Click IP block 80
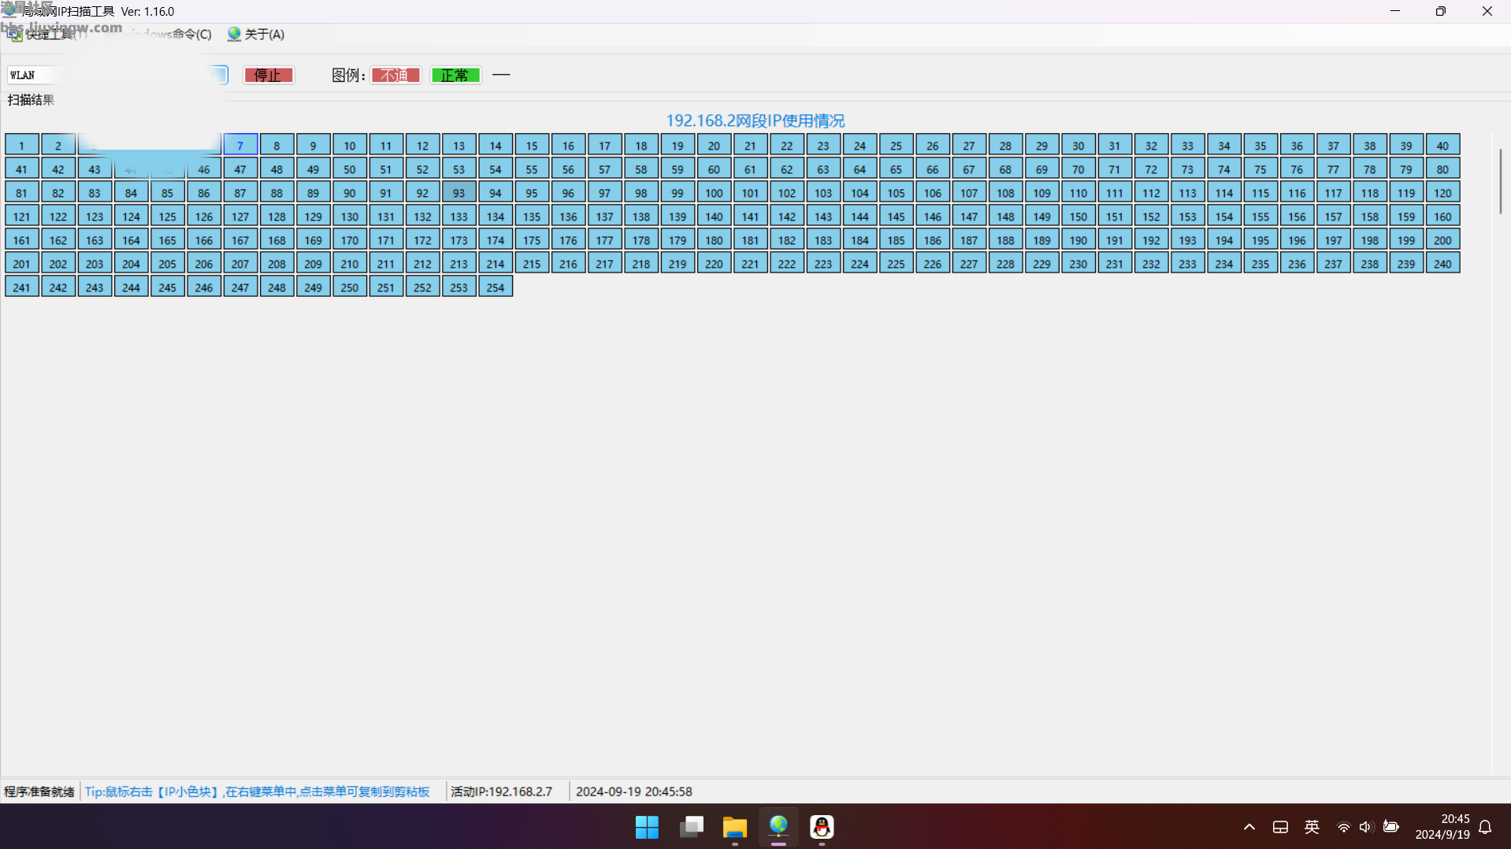 1442,169
